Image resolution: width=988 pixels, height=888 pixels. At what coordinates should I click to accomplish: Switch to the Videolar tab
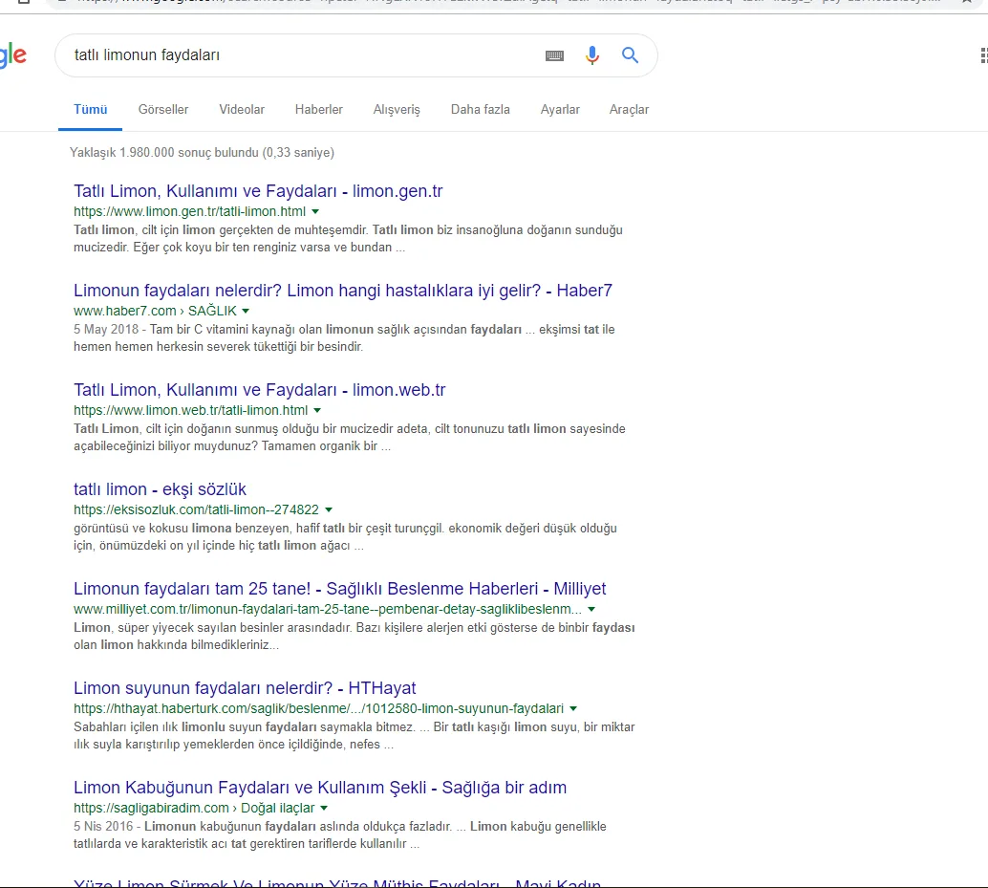tap(242, 110)
